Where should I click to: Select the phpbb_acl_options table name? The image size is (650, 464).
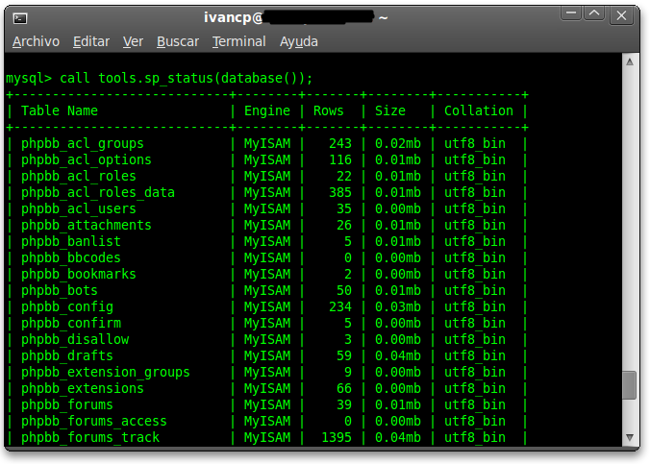(87, 159)
